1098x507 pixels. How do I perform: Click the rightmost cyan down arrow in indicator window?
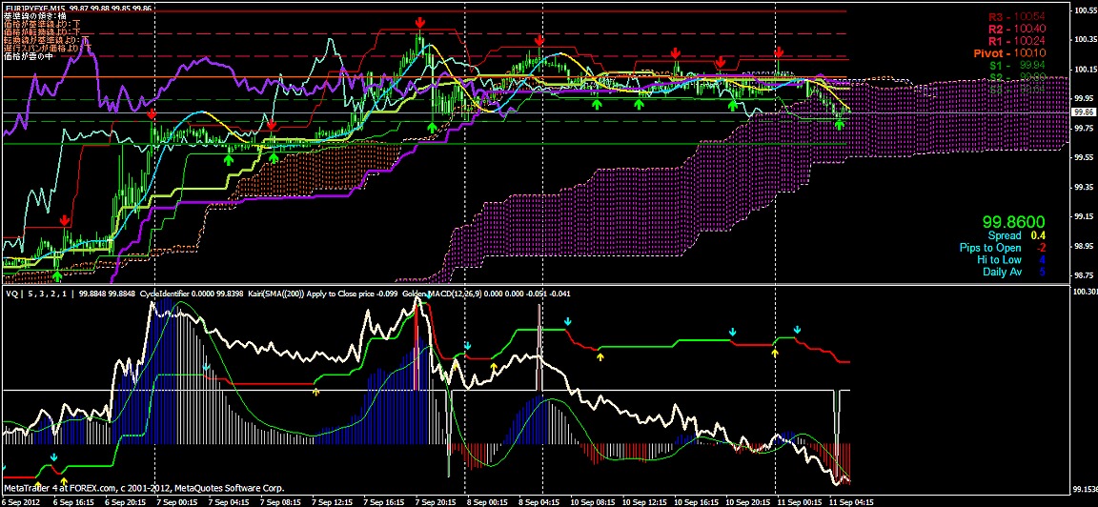click(798, 331)
